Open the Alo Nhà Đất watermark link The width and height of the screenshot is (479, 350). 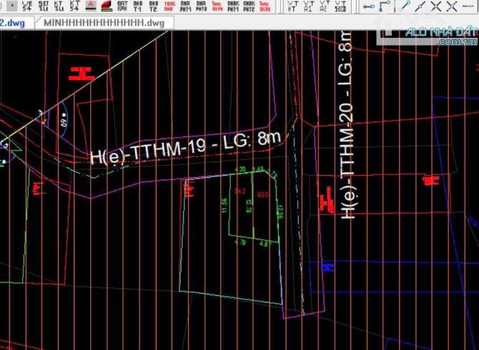point(430,35)
